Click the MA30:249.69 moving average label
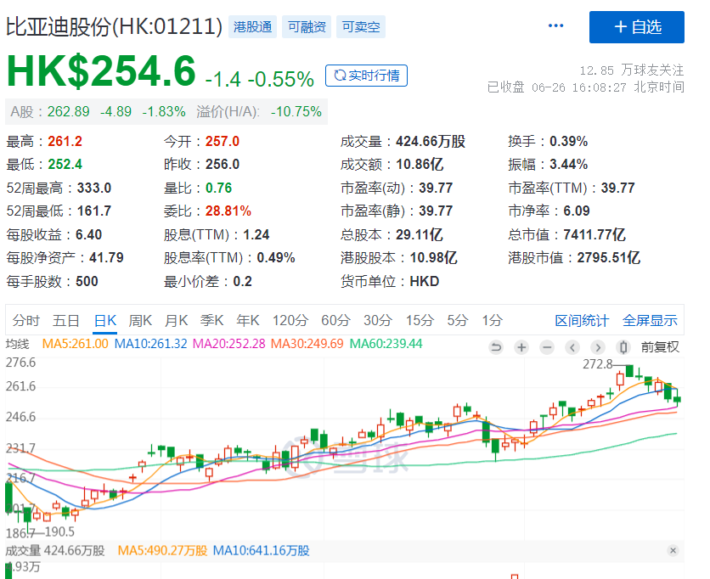This screenshot has width=710, height=579. point(307,344)
